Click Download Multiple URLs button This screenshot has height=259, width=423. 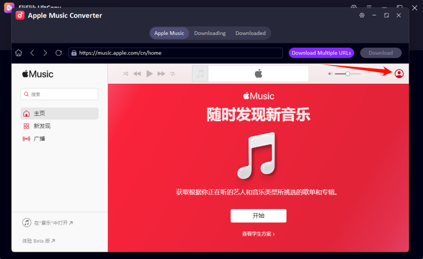[x=321, y=53]
